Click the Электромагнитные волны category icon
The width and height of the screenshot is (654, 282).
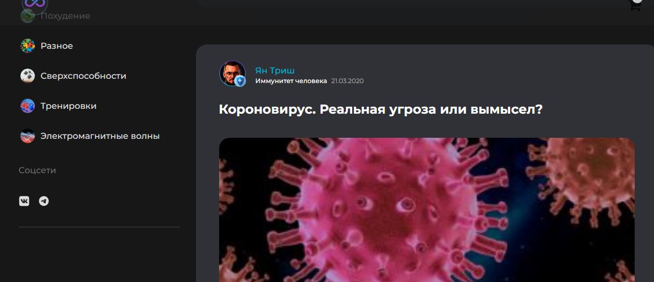[x=27, y=136]
